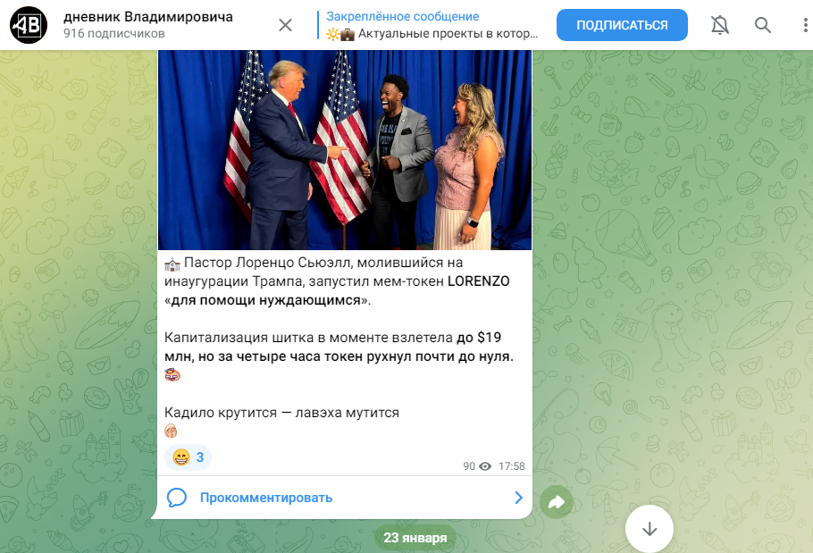This screenshot has width=813, height=553.
Task: Open search with magnifier icon
Action: pos(762,25)
